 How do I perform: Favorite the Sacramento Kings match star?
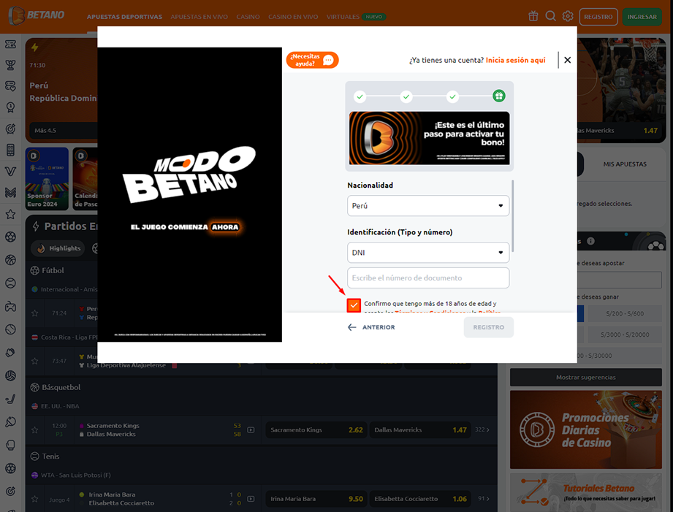click(x=34, y=430)
